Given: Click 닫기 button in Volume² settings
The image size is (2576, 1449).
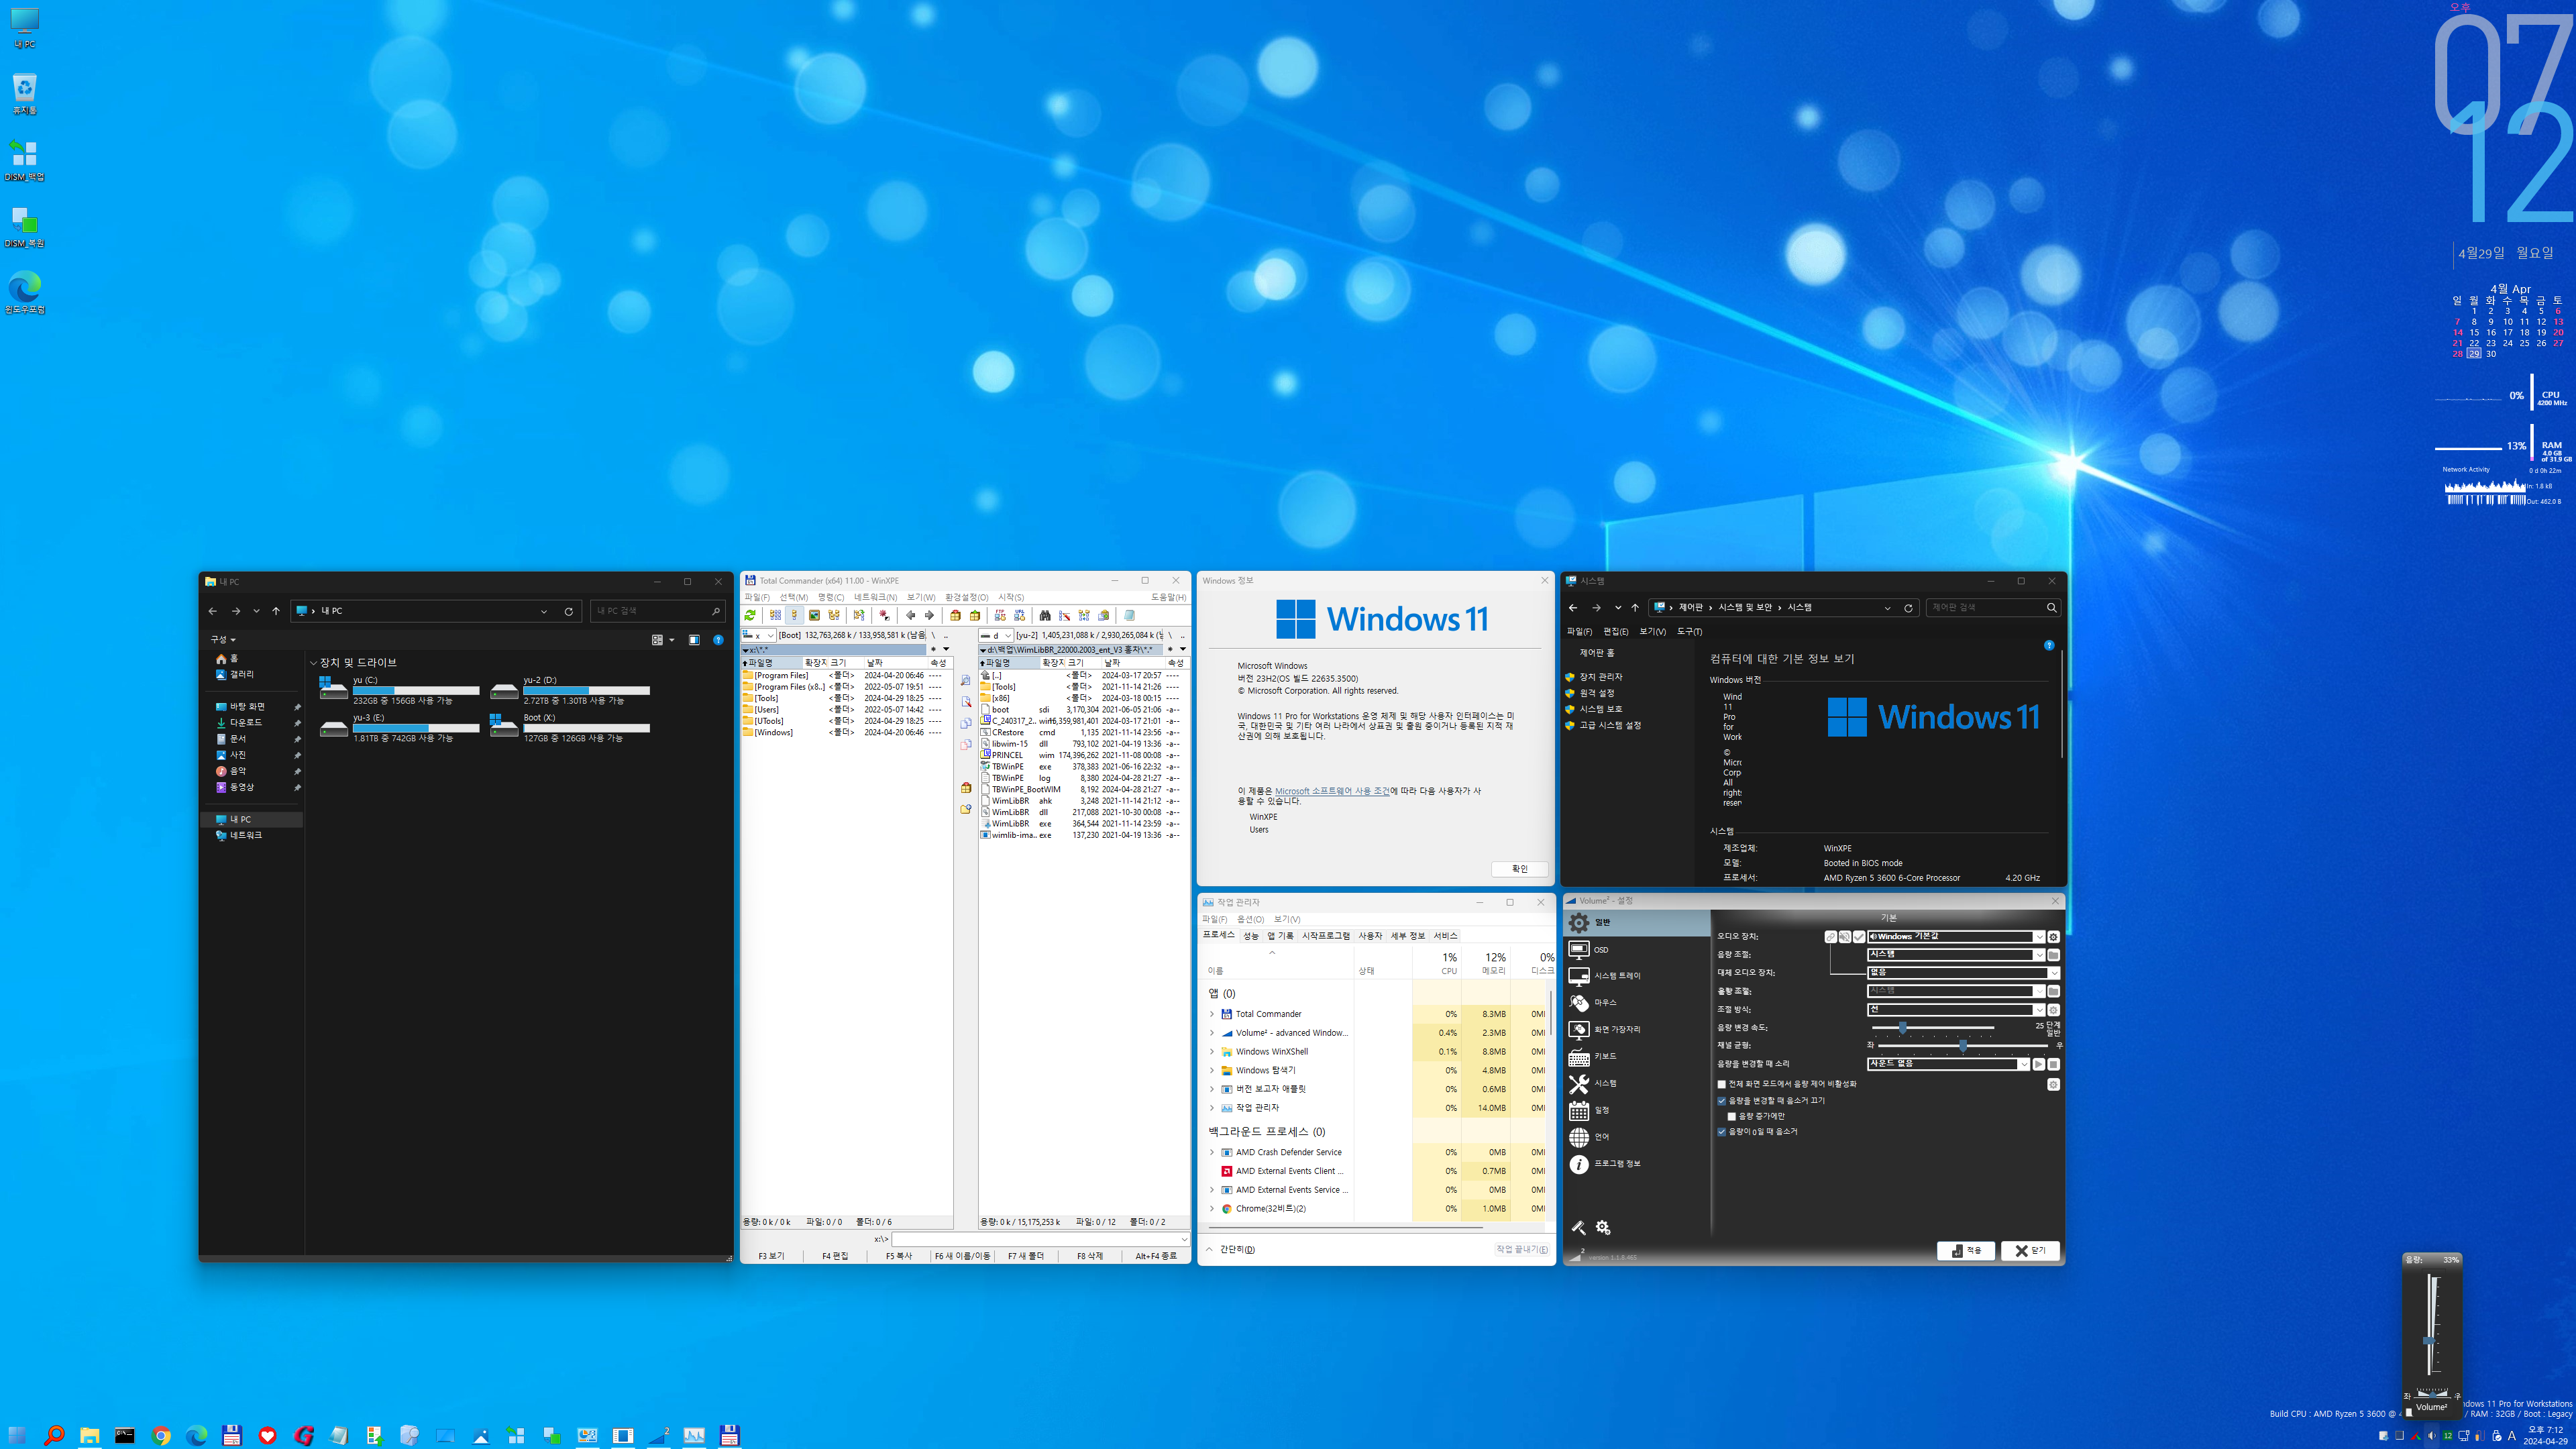Looking at the screenshot, I should click(x=2030, y=1250).
